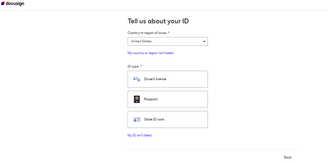The width and height of the screenshot is (328, 163).
Task: Open "My country or region isn't listed" link
Action: click(x=151, y=53)
